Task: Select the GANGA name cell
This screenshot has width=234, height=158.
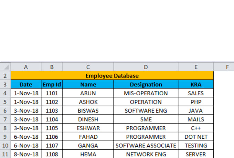Action: click(x=88, y=145)
